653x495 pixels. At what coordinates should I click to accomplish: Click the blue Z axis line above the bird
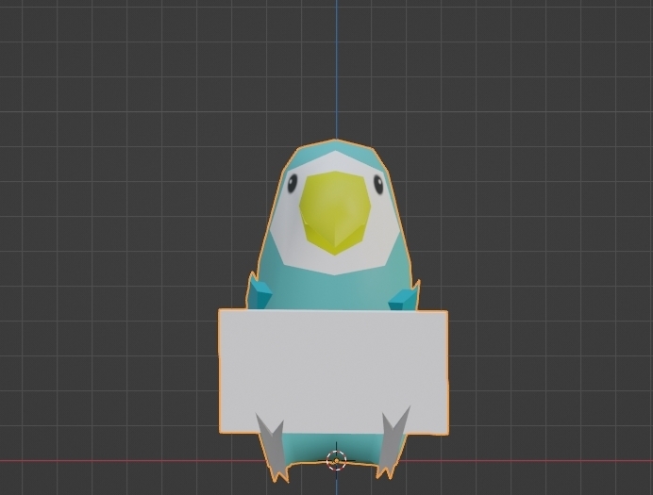337,69
